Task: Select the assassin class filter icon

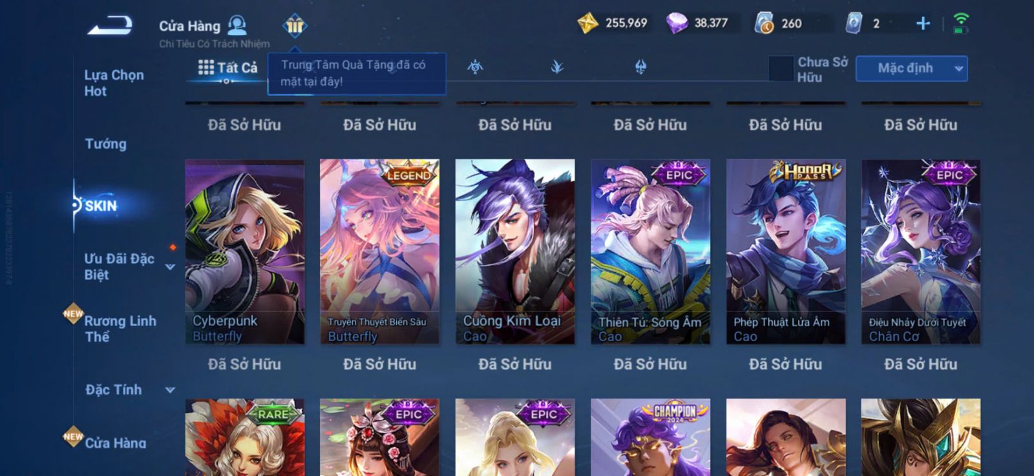Action: [x=557, y=66]
